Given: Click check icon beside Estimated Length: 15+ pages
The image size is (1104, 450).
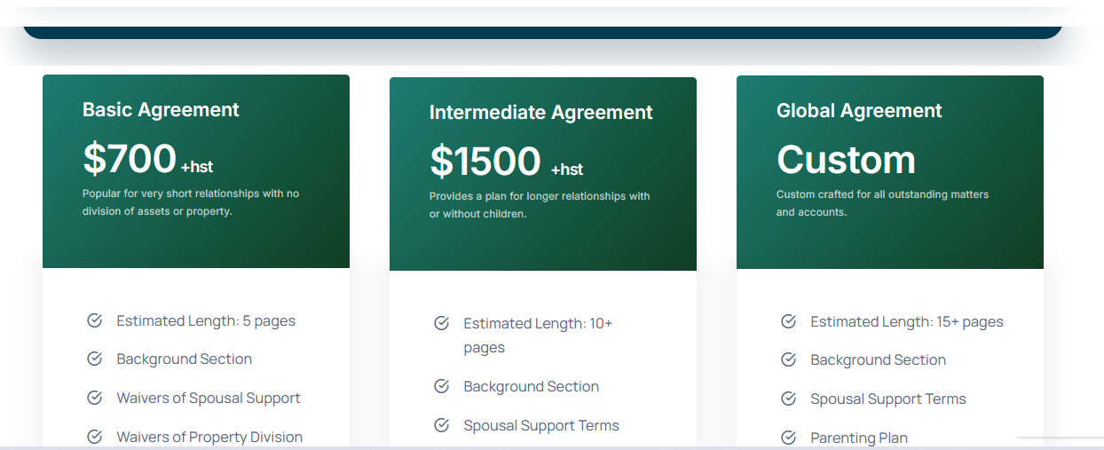Looking at the screenshot, I should pos(788,321).
